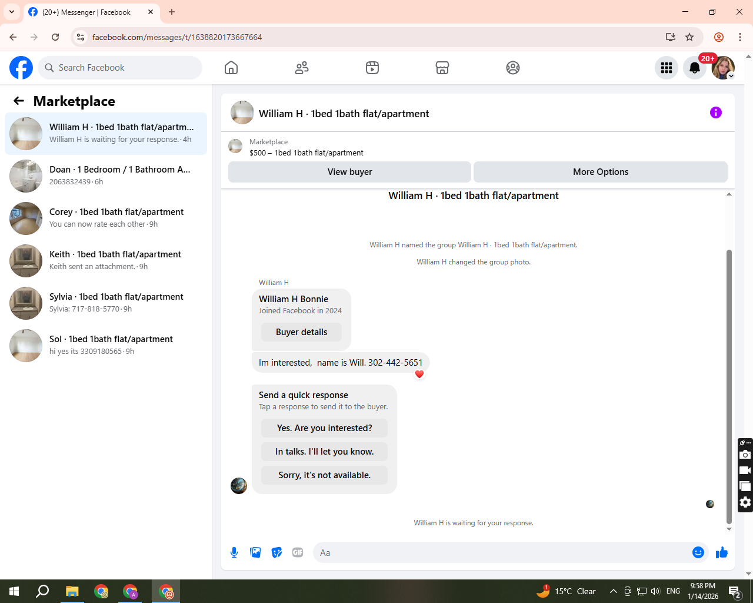
Task: Open the Marketplace storefront icon in top navigation
Action: click(442, 68)
